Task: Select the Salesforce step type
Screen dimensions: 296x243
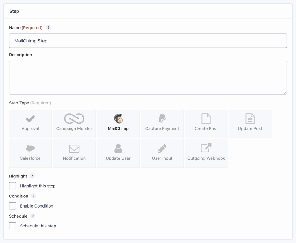Action: tap(30, 154)
